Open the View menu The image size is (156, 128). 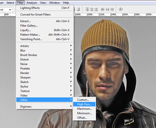point(43,3)
